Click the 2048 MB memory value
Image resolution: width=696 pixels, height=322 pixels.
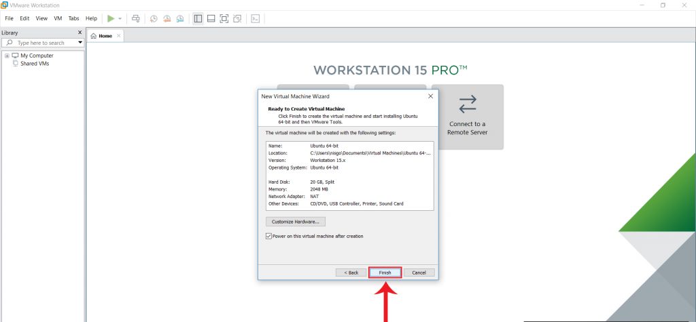[x=319, y=189]
